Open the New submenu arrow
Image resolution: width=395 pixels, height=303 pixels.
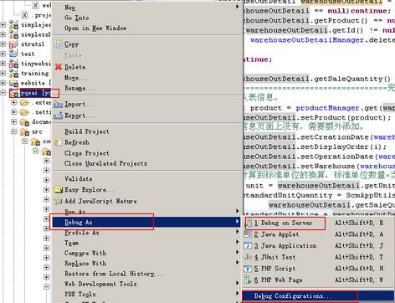(238, 7)
